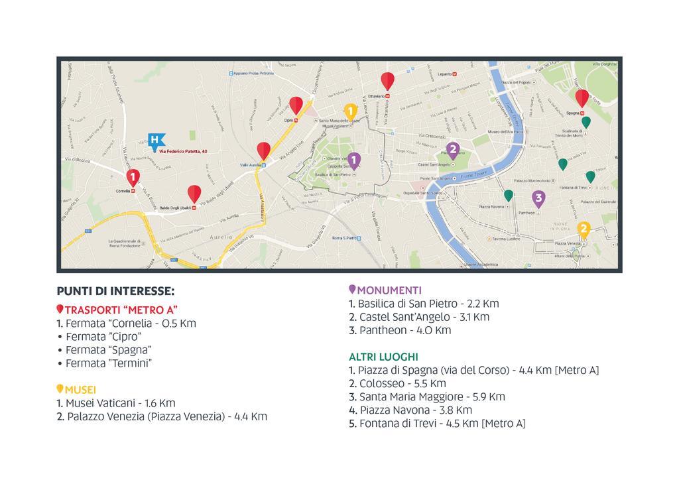Click the metro M icon beside Cipro

(296, 121)
